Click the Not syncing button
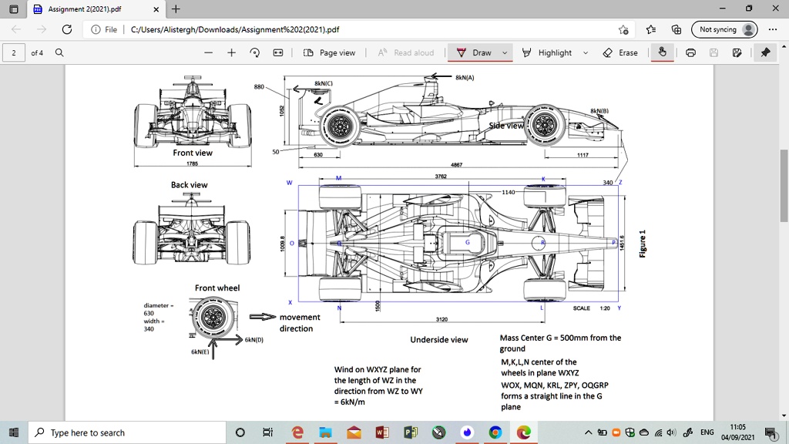 pyautogui.click(x=722, y=29)
